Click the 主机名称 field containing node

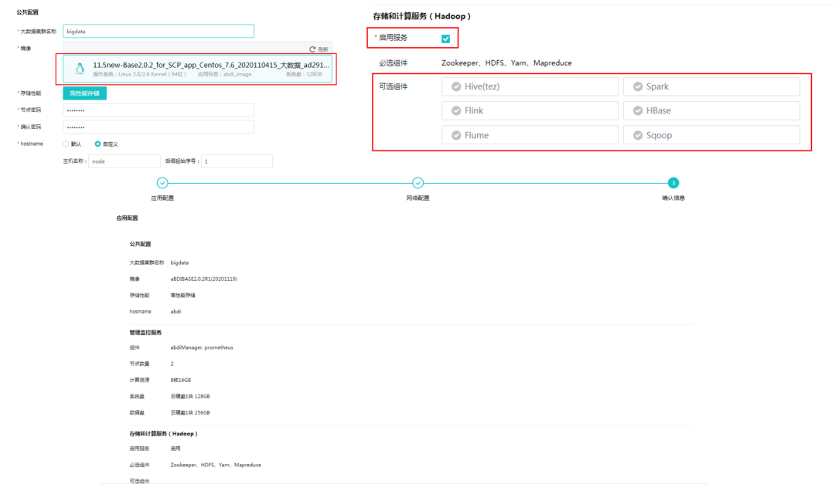pyautogui.click(x=124, y=161)
